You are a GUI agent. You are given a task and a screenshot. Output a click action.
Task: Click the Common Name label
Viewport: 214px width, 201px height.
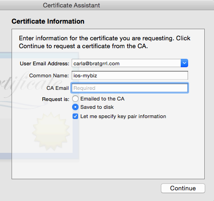pos(49,75)
